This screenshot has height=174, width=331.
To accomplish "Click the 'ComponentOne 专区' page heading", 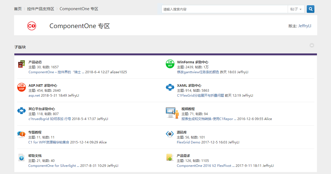I will [x=80, y=26].
